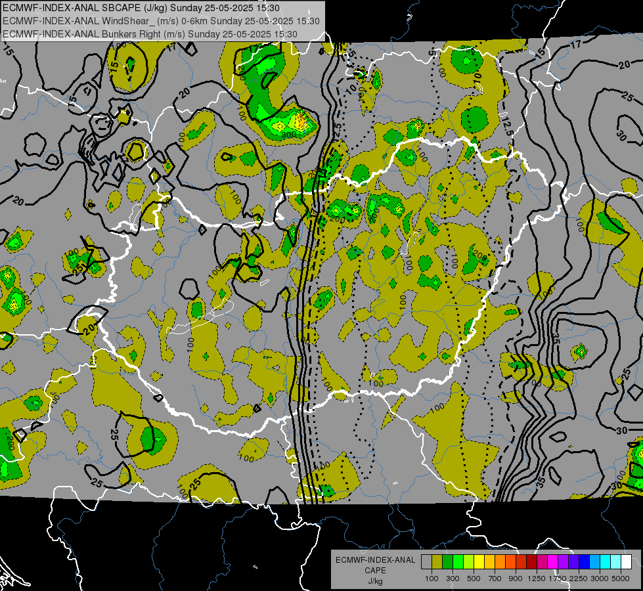The height and width of the screenshot is (591, 643).
Task: Click the 900 legend tick label
Action: click(516, 579)
